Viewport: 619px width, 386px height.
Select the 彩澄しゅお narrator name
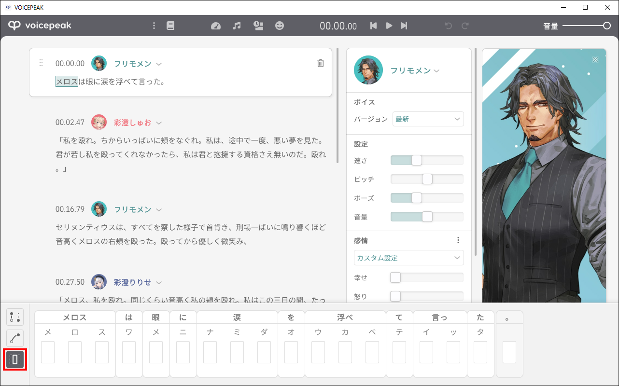[x=133, y=123]
